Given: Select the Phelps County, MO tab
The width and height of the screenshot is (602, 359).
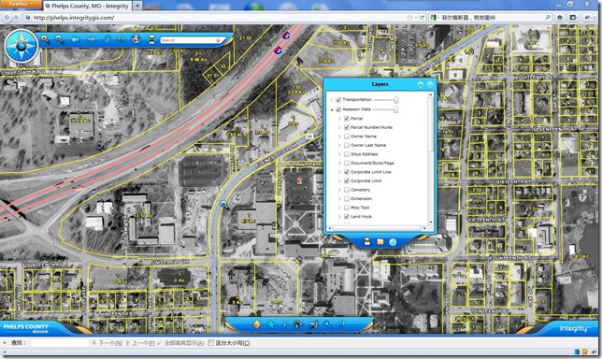Looking at the screenshot, I should click(x=88, y=6).
